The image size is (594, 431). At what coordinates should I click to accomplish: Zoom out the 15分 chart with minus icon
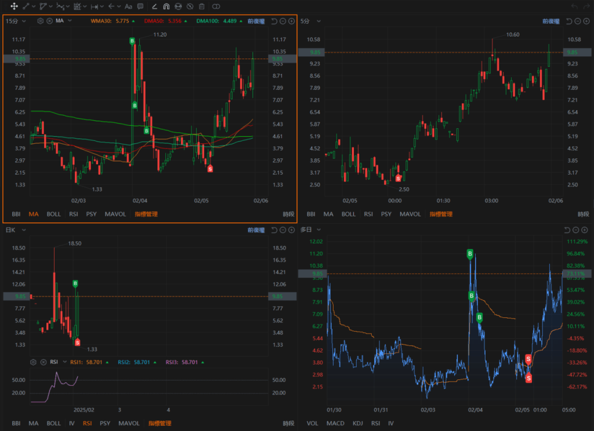click(x=282, y=21)
